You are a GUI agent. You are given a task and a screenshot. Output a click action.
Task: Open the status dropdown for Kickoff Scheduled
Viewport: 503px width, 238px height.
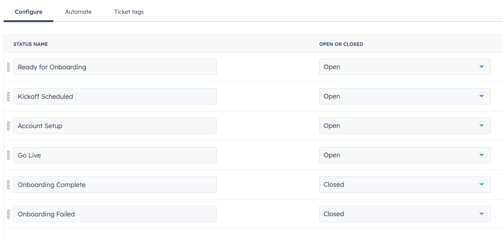482,96
